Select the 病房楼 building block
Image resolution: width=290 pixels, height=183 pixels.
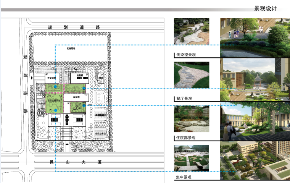pyautogui.click(x=76, y=98)
